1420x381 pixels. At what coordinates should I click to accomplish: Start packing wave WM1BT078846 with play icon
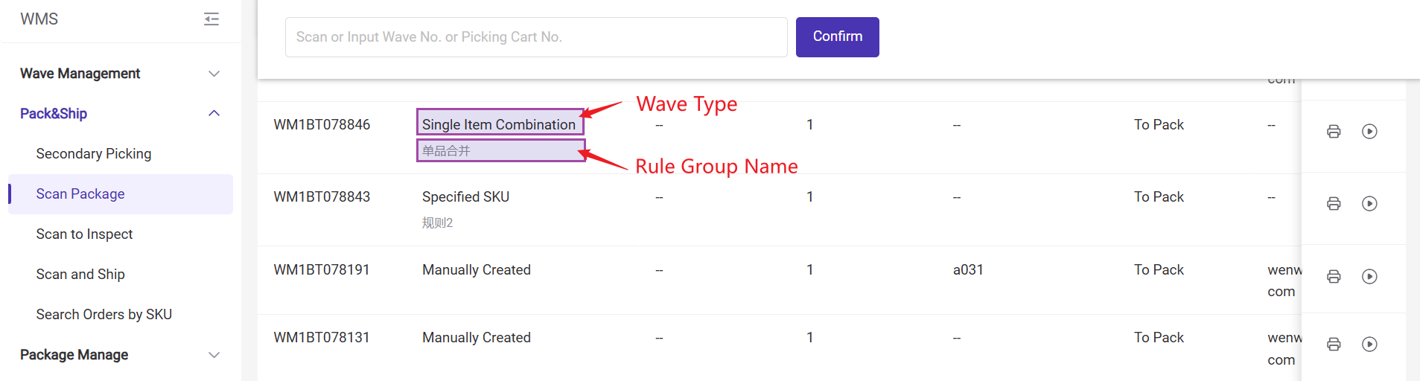coord(1369,132)
